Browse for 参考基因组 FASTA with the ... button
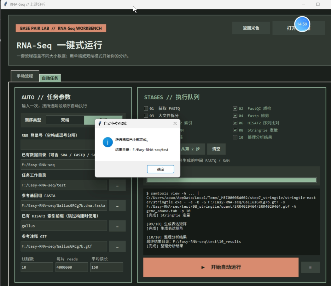 [117, 205]
